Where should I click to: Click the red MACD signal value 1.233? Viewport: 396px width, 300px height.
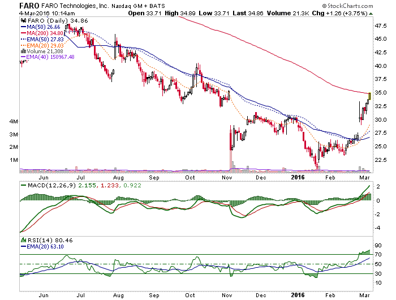[110, 186]
